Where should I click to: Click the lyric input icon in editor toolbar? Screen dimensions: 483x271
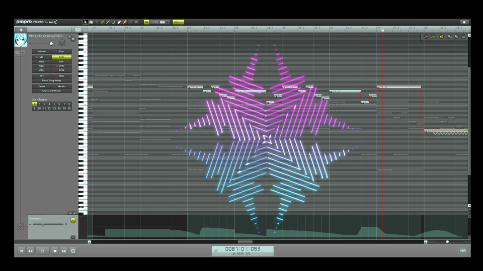tap(456, 37)
